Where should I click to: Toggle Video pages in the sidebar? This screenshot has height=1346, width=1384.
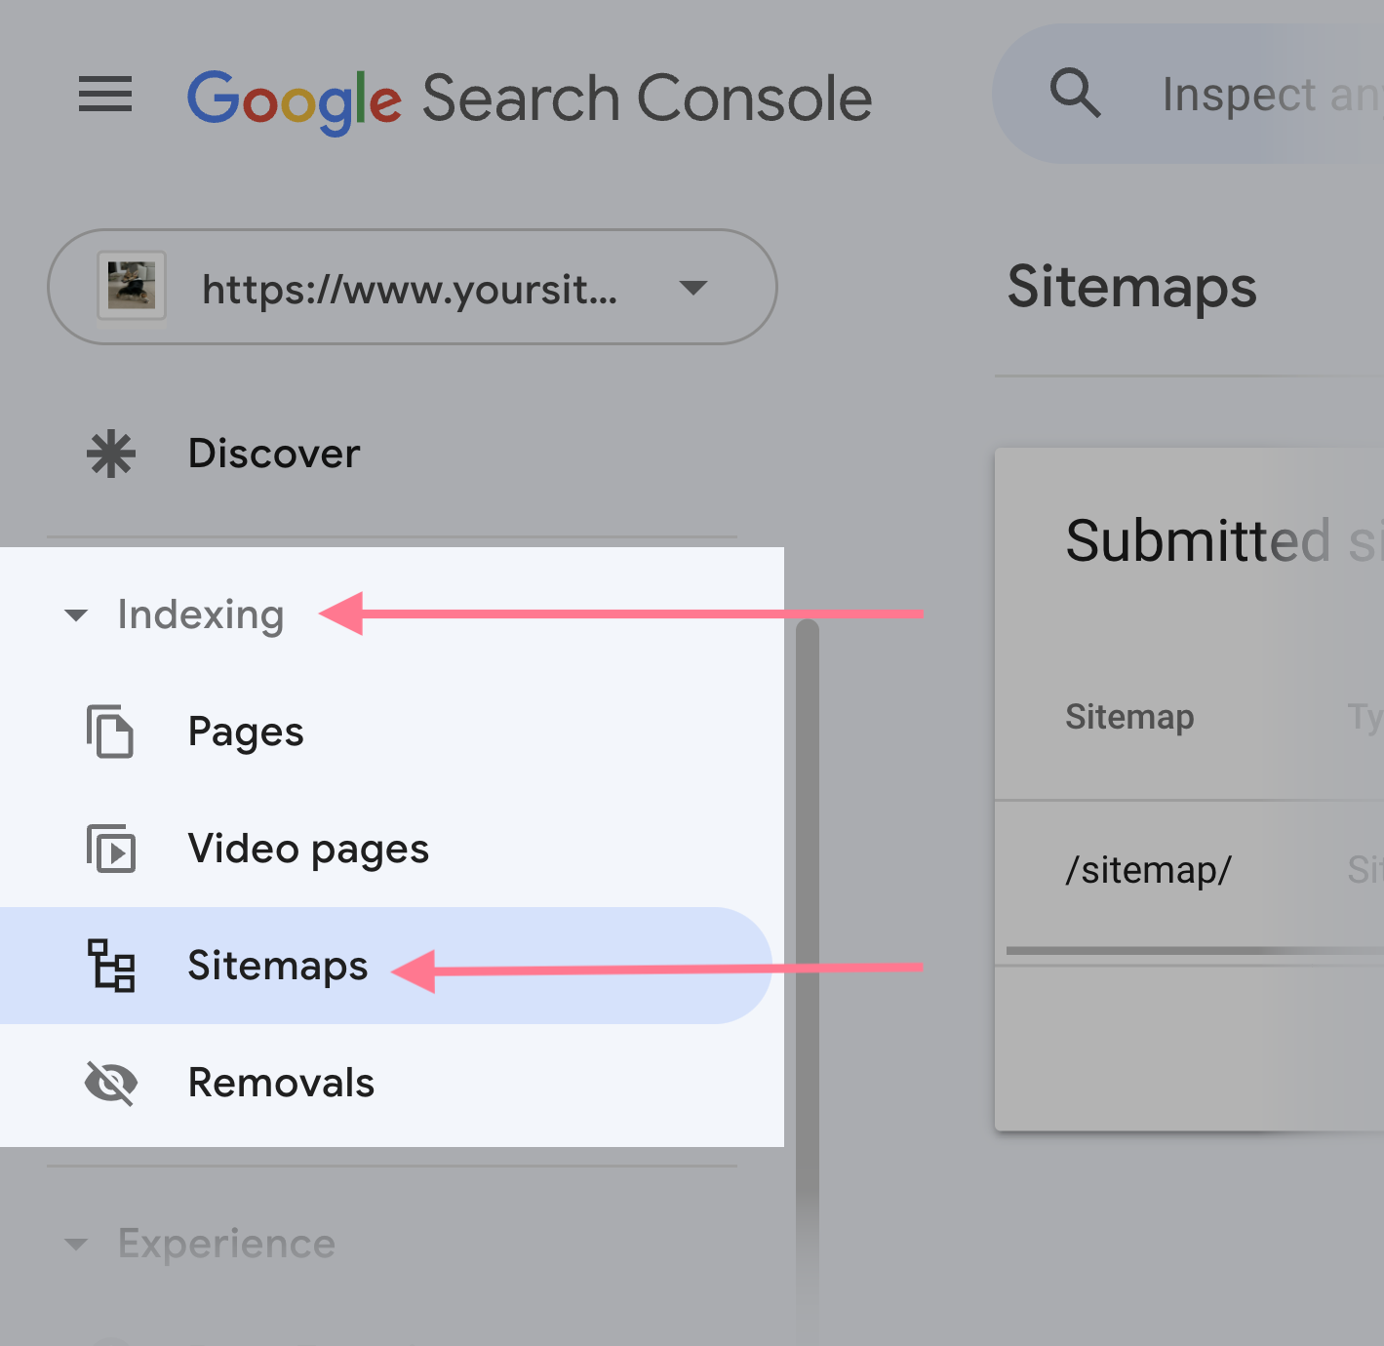coord(308,850)
